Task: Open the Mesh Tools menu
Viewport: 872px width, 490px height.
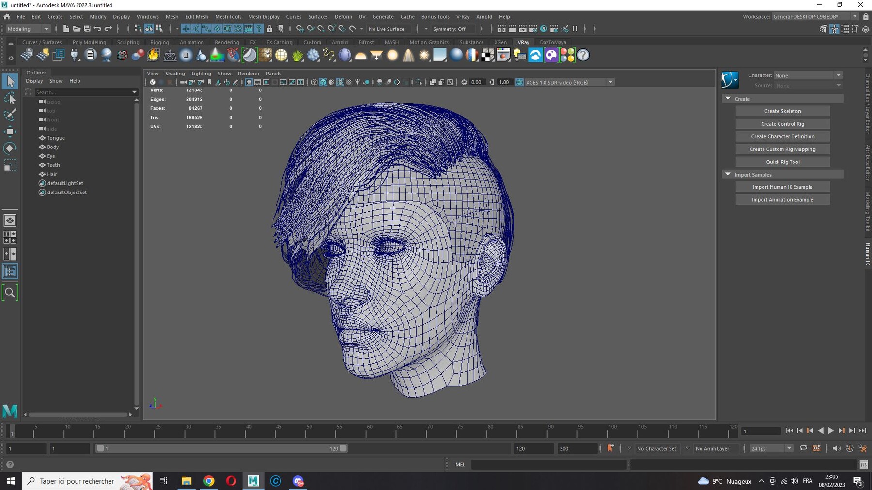Action: [x=228, y=16]
